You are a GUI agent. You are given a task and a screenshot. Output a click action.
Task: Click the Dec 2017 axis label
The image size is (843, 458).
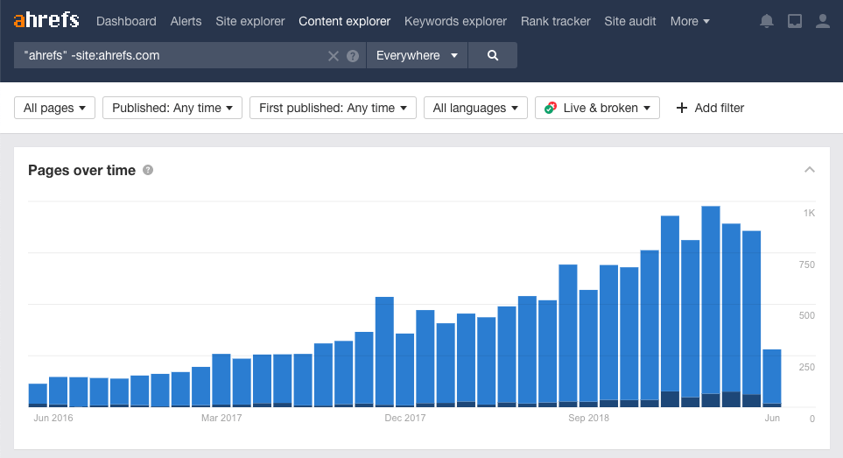pos(404,418)
